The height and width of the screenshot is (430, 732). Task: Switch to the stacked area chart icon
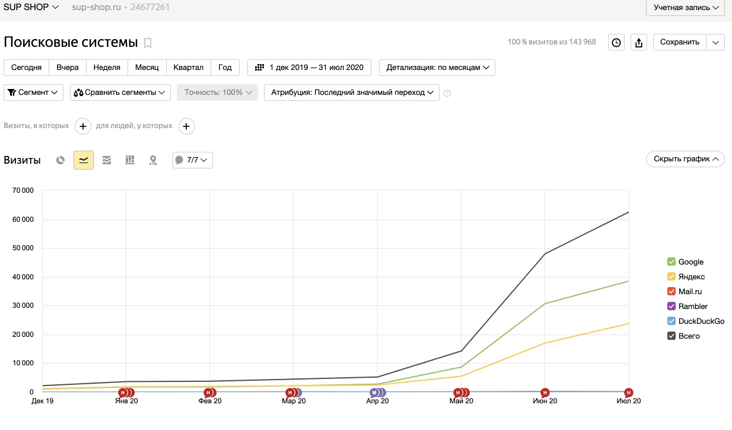tap(107, 160)
